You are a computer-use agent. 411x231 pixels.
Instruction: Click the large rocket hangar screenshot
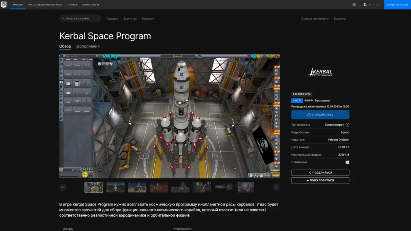170,116
